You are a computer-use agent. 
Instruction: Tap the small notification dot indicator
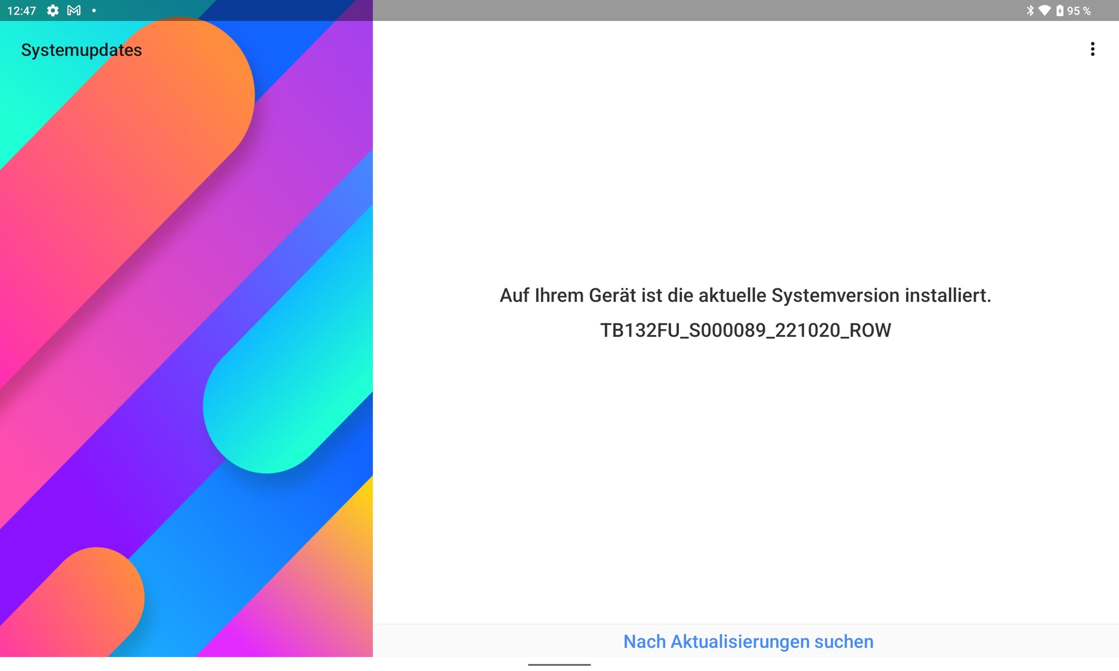[94, 10]
